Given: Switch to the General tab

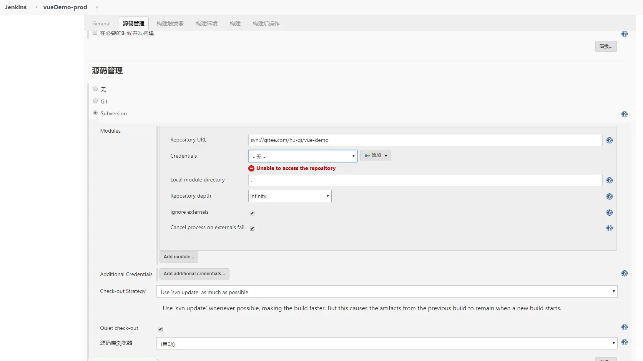Looking at the screenshot, I should 101,23.
